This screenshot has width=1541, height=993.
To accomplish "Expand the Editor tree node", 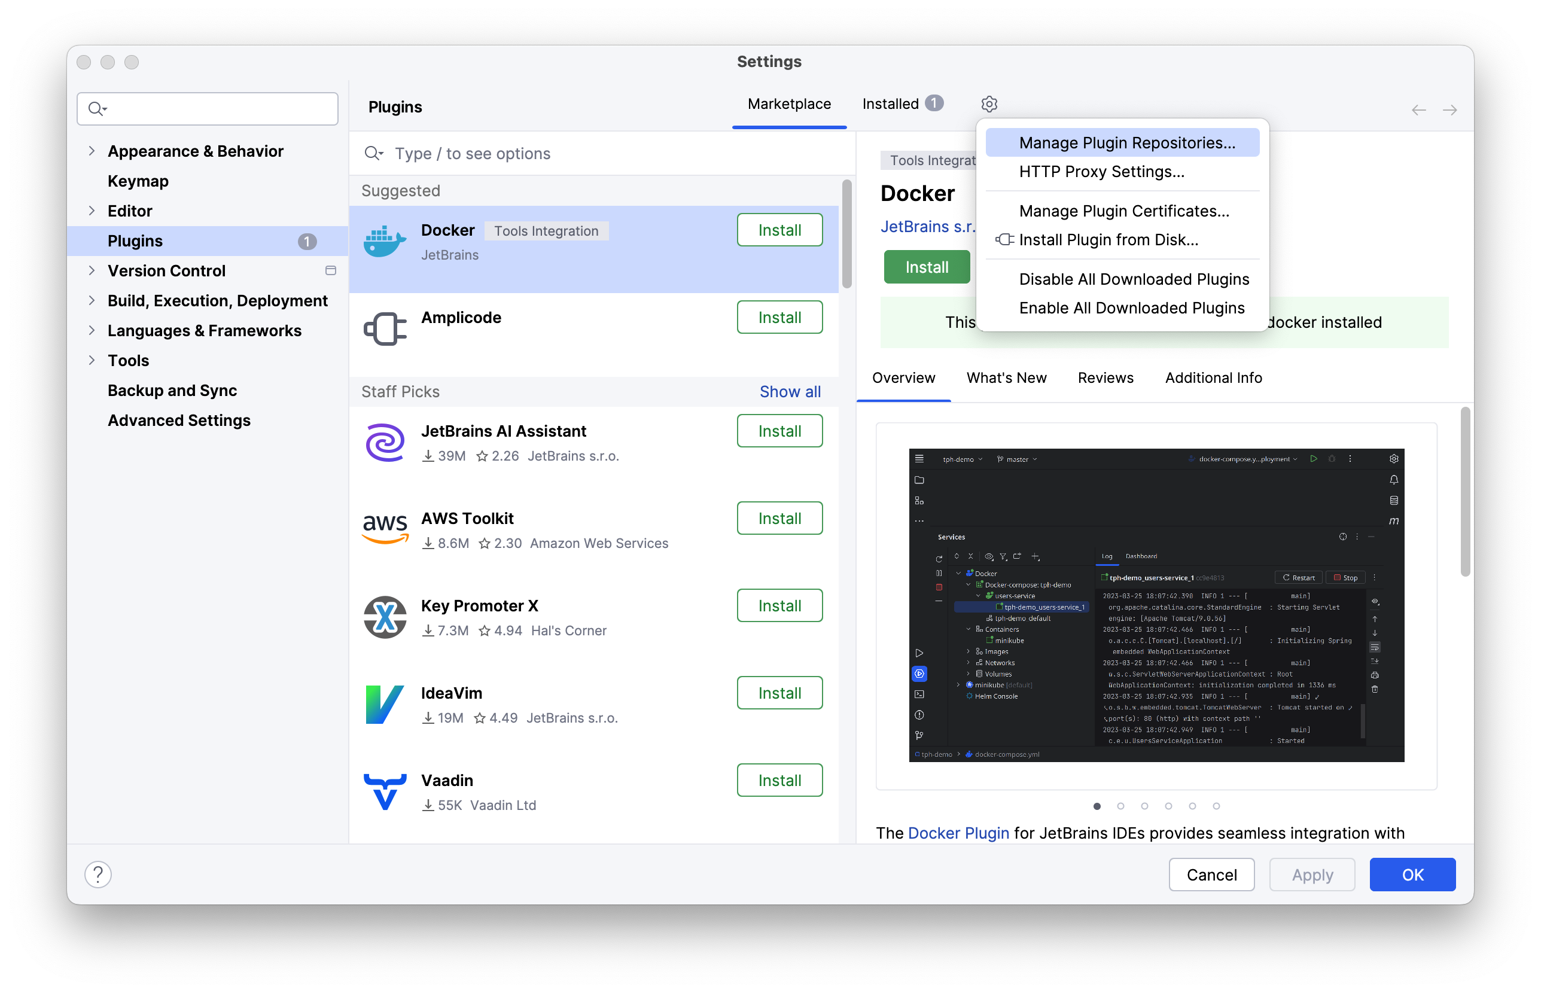I will [x=92, y=211].
